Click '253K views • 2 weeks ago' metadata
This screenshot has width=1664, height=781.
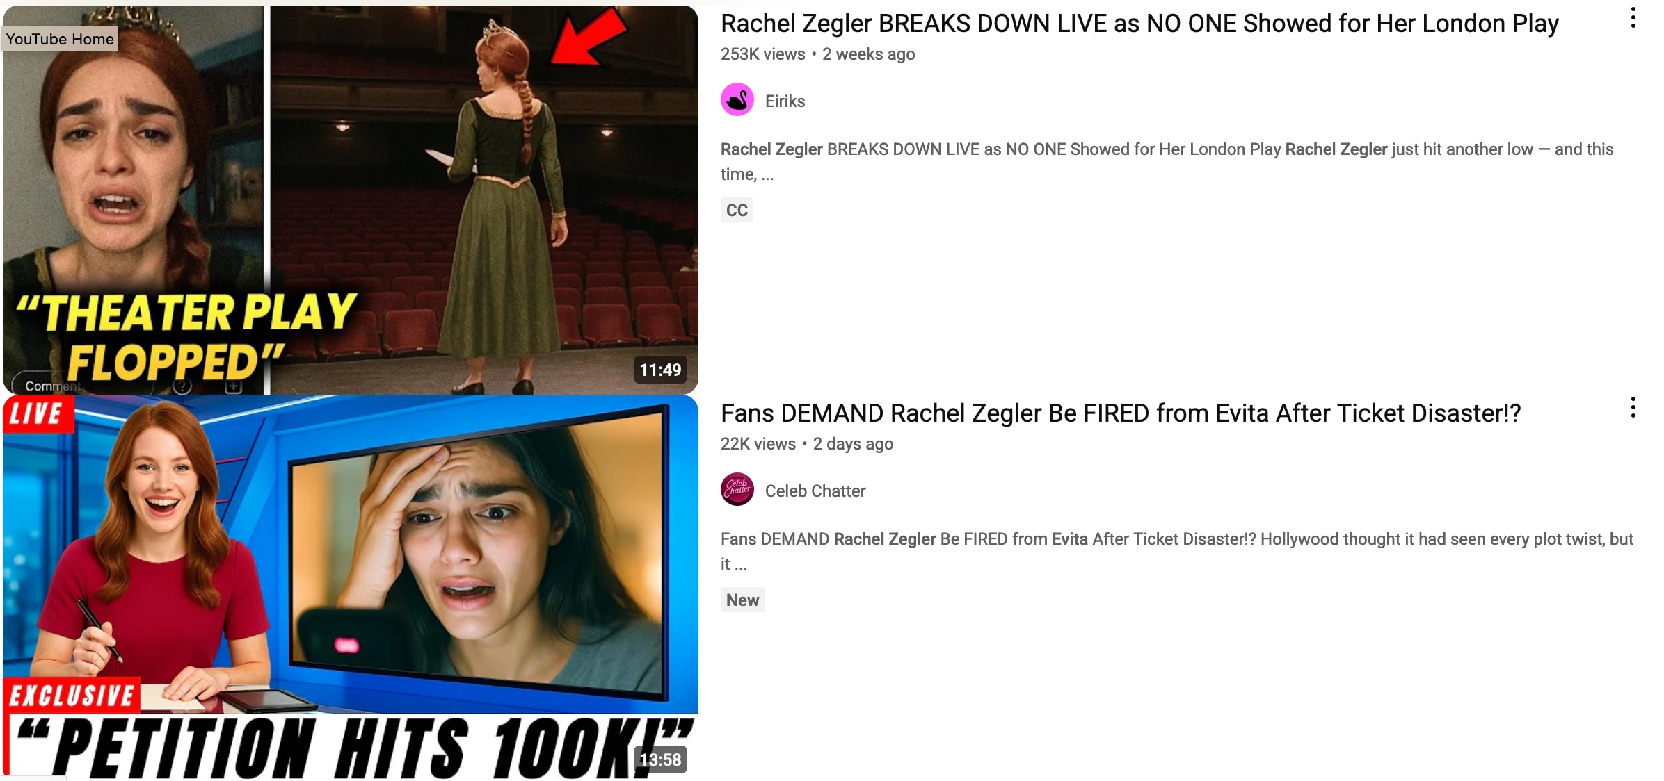click(817, 54)
